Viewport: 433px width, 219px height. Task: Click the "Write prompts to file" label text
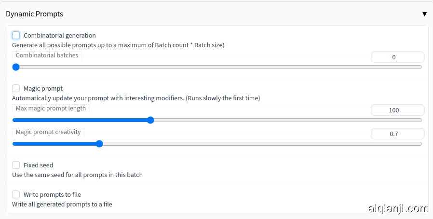pos(52,194)
